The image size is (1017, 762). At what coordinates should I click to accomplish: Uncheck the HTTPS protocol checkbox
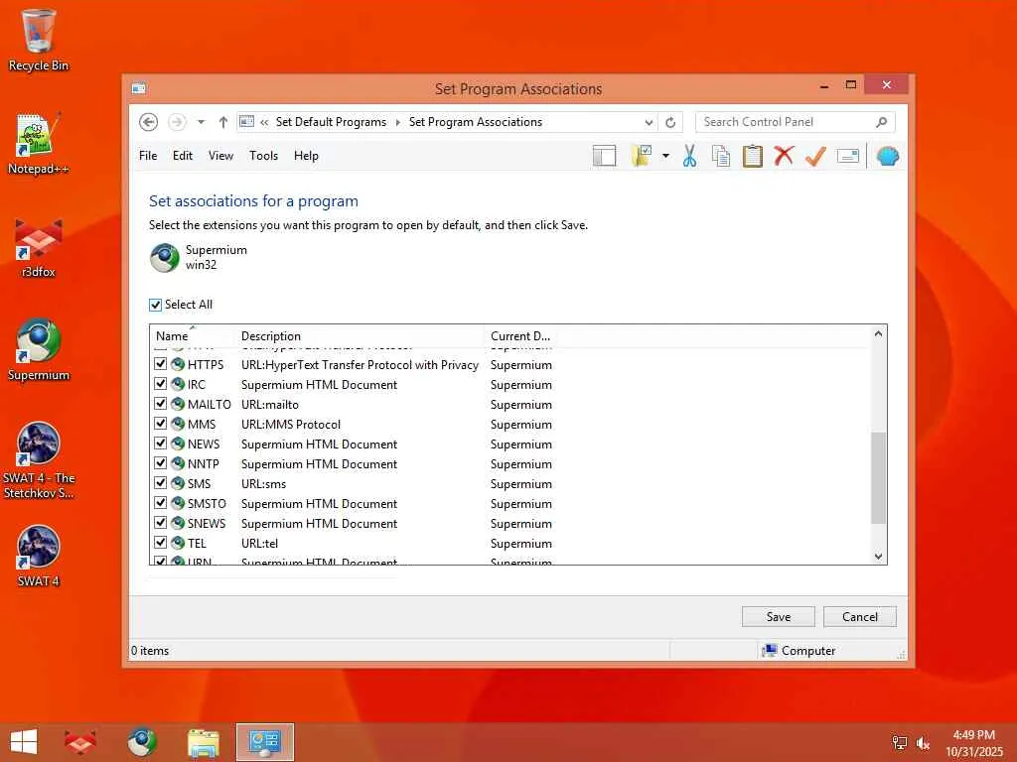(160, 364)
